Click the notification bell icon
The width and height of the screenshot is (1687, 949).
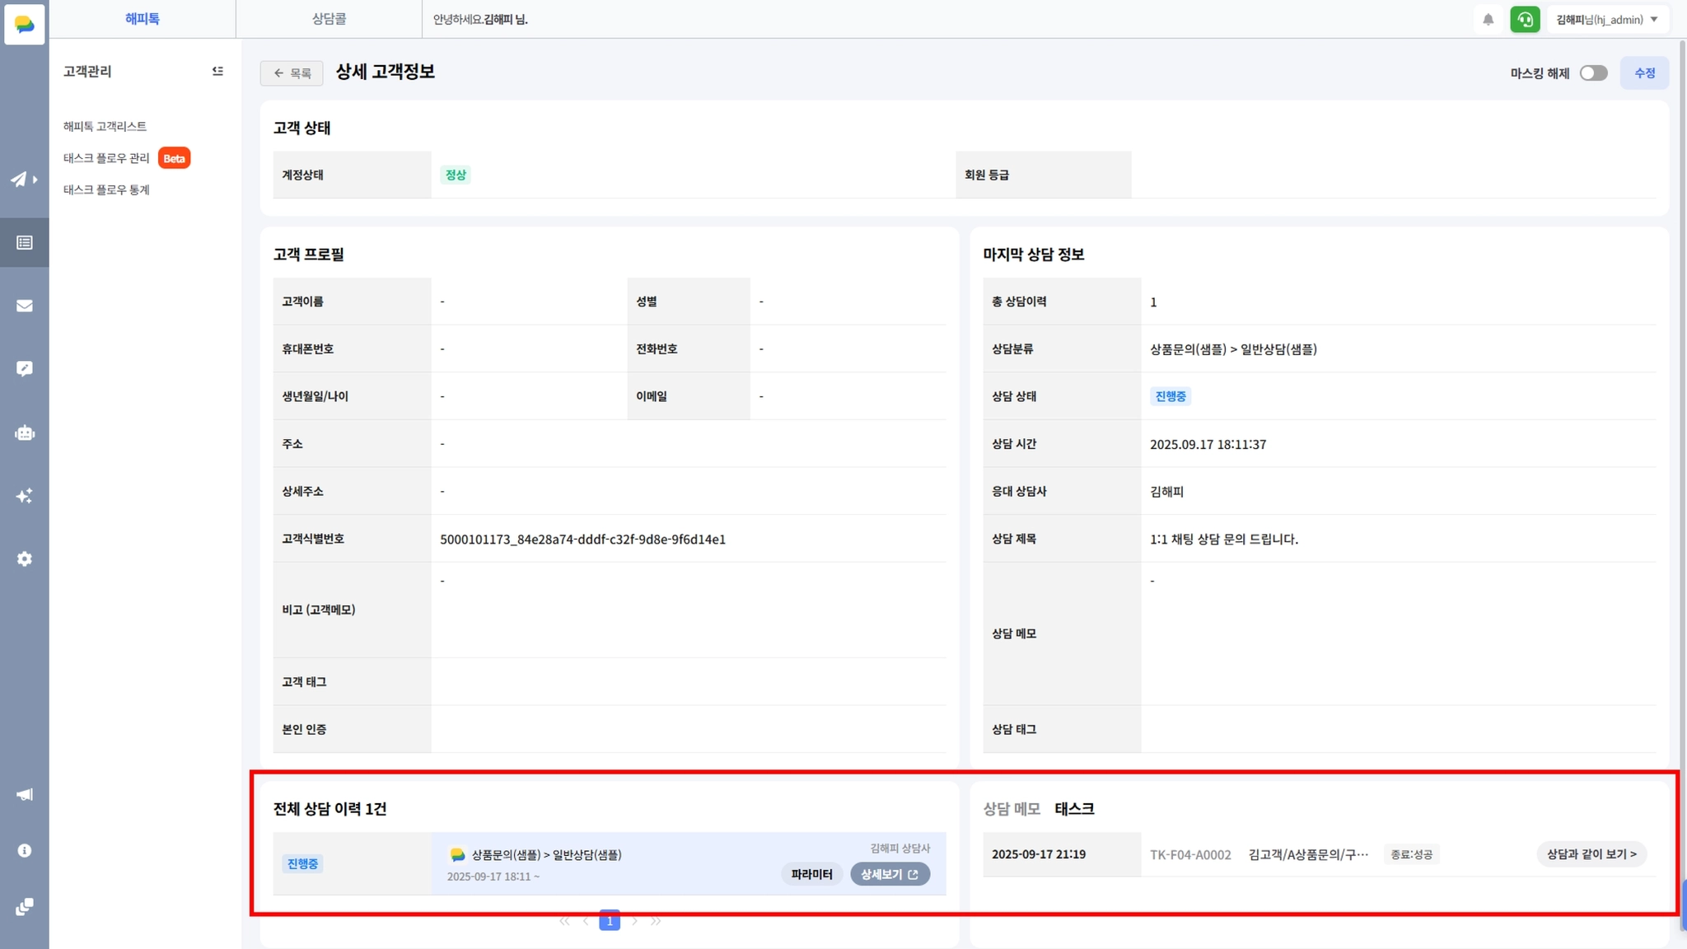coord(1488,20)
